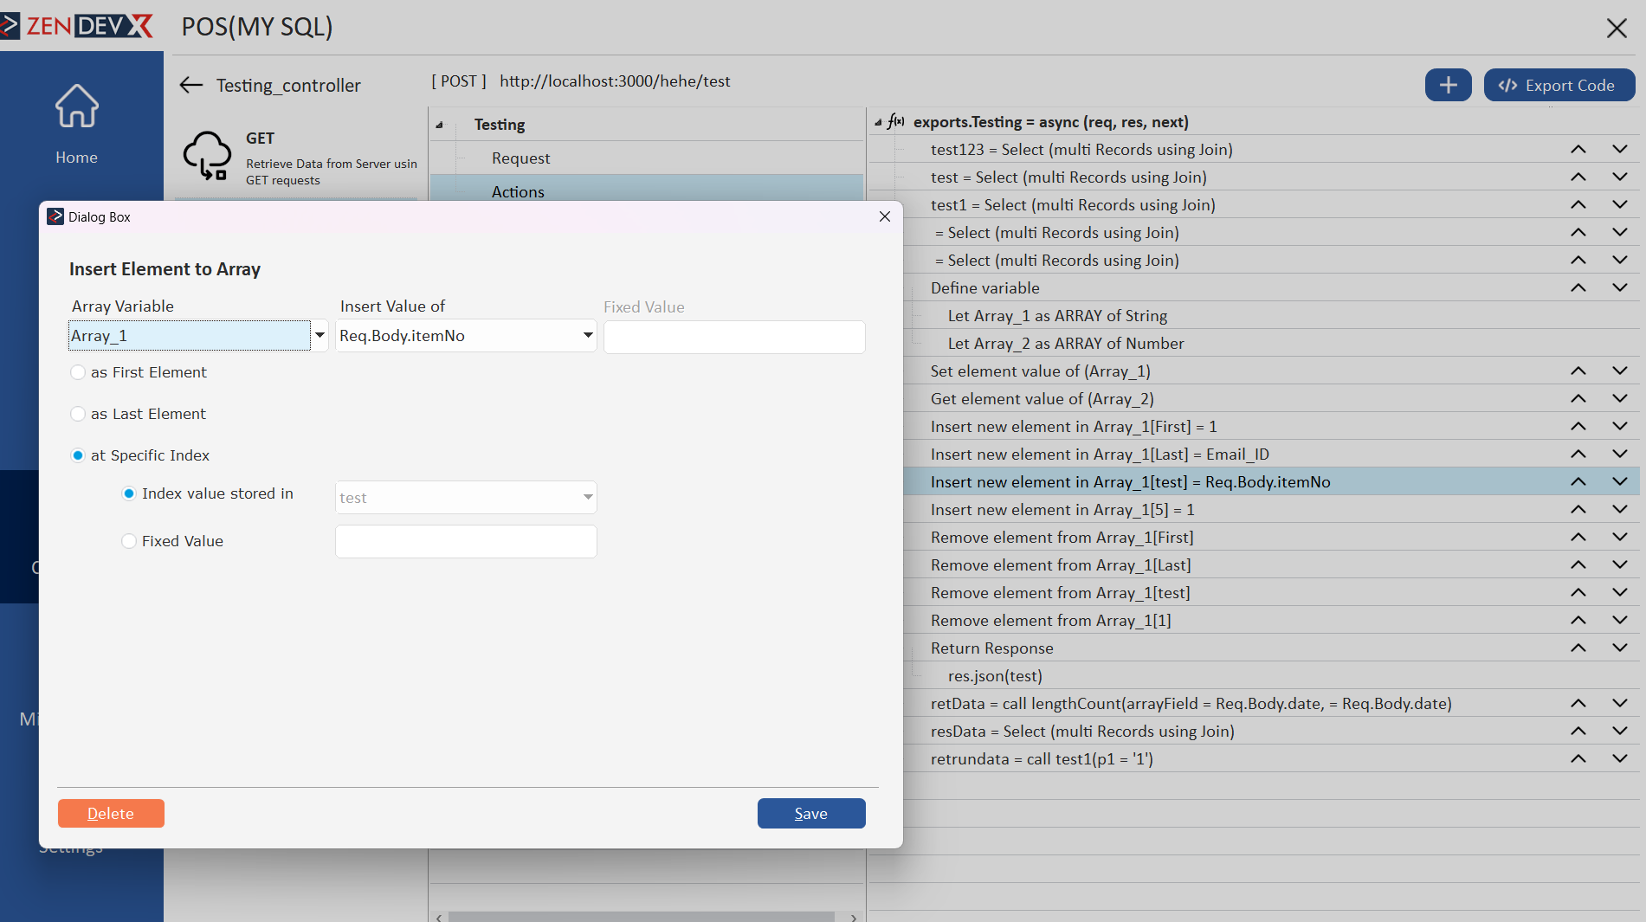Move Return Response row down
Viewport: 1646px width, 922px height.
[x=1619, y=648]
